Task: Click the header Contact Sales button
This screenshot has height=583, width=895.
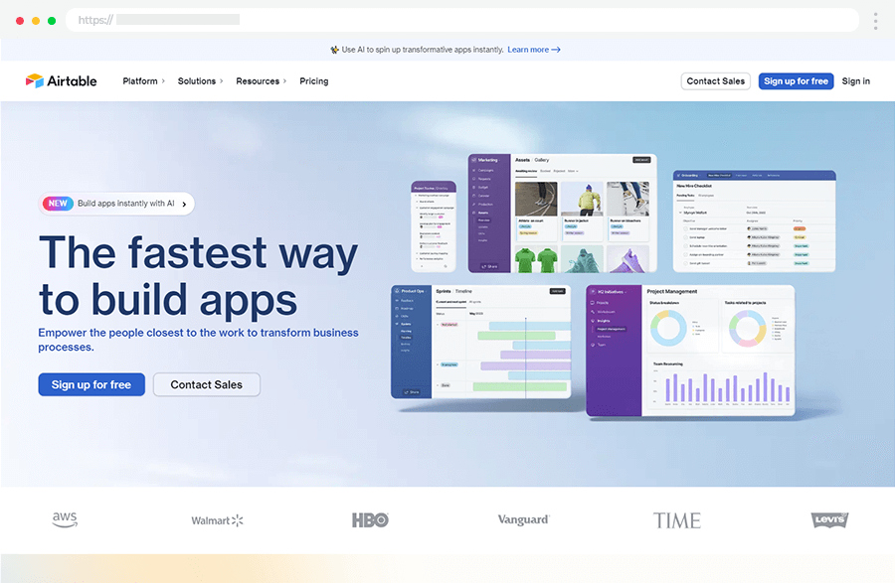Action: (x=716, y=81)
